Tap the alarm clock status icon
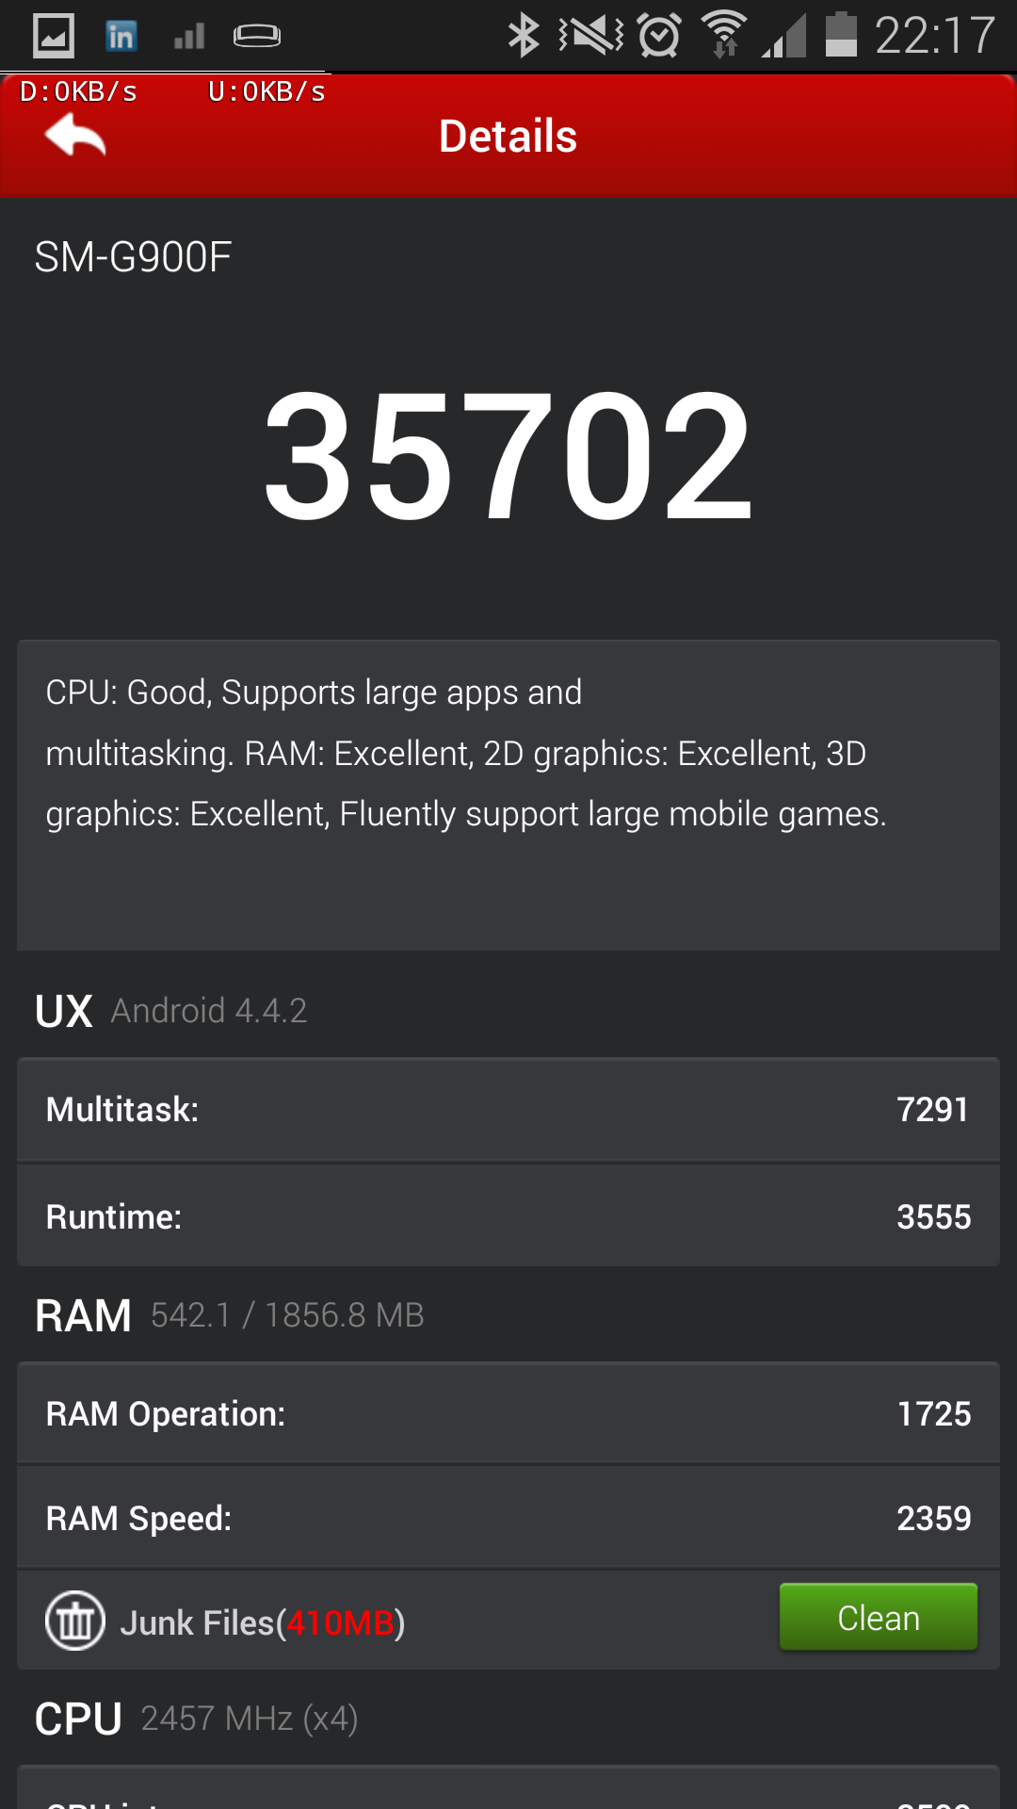This screenshot has width=1017, height=1809. (x=659, y=36)
